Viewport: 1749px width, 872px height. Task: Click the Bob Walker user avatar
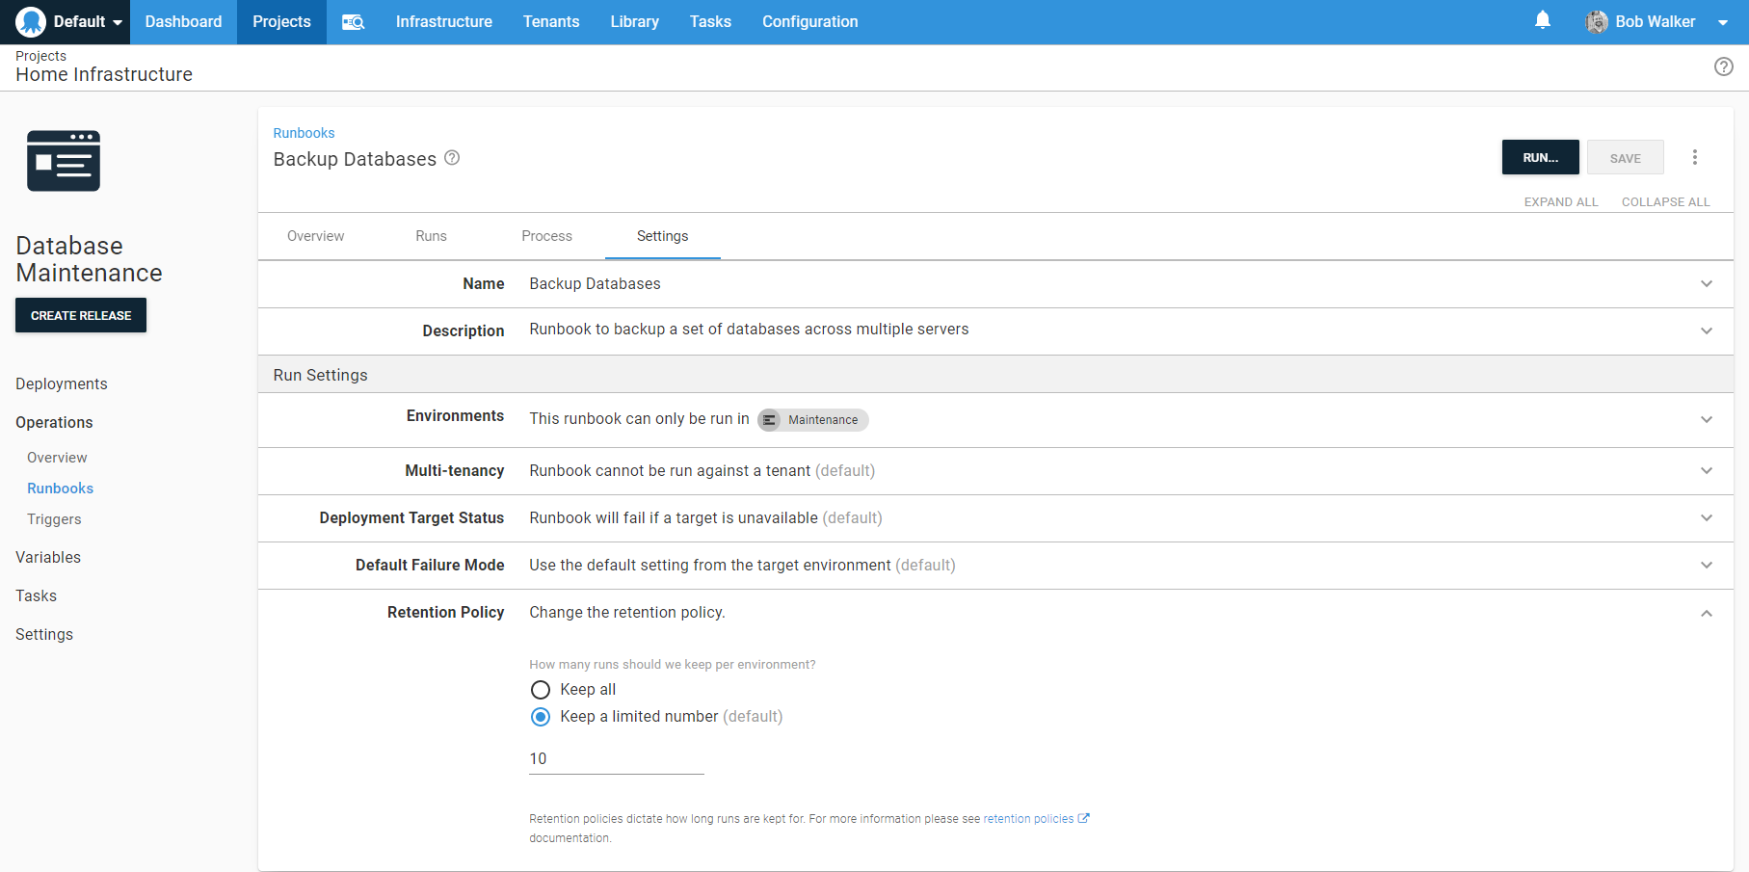click(1597, 22)
